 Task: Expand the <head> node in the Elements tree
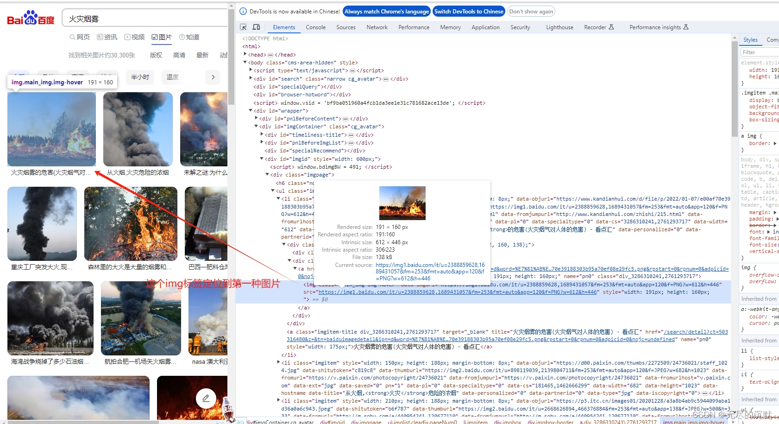tap(245, 54)
